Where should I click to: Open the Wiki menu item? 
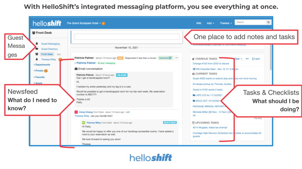[x=199, y=23]
